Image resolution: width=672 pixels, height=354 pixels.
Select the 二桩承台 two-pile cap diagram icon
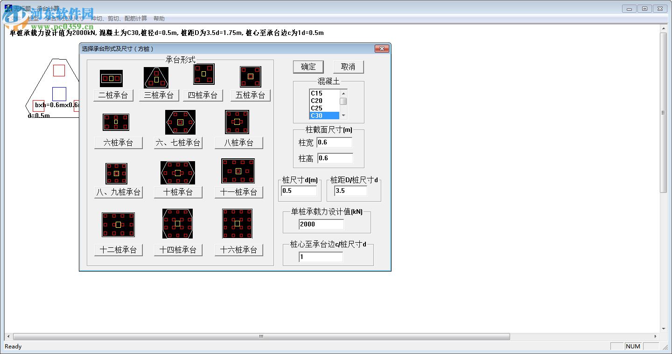point(111,77)
